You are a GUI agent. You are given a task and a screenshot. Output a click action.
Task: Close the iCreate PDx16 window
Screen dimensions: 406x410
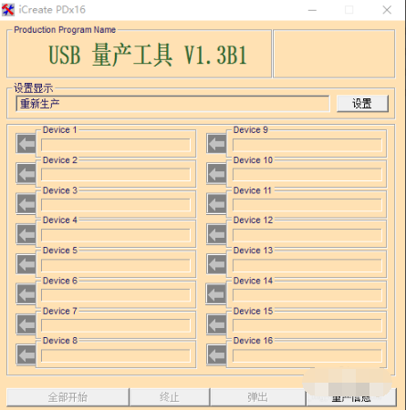(387, 10)
